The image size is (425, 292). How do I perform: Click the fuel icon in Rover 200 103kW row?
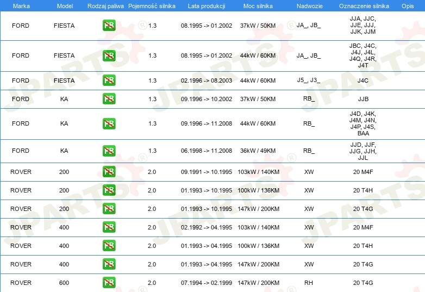[109, 172]
